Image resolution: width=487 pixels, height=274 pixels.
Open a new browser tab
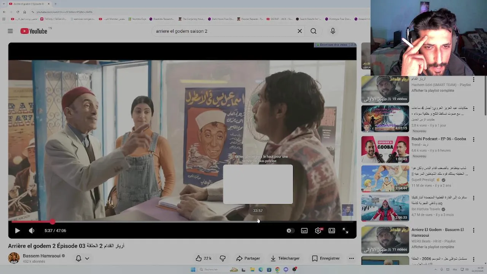coord(55,4)
